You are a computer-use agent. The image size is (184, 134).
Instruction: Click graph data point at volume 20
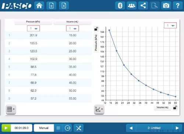click(117, 51)
